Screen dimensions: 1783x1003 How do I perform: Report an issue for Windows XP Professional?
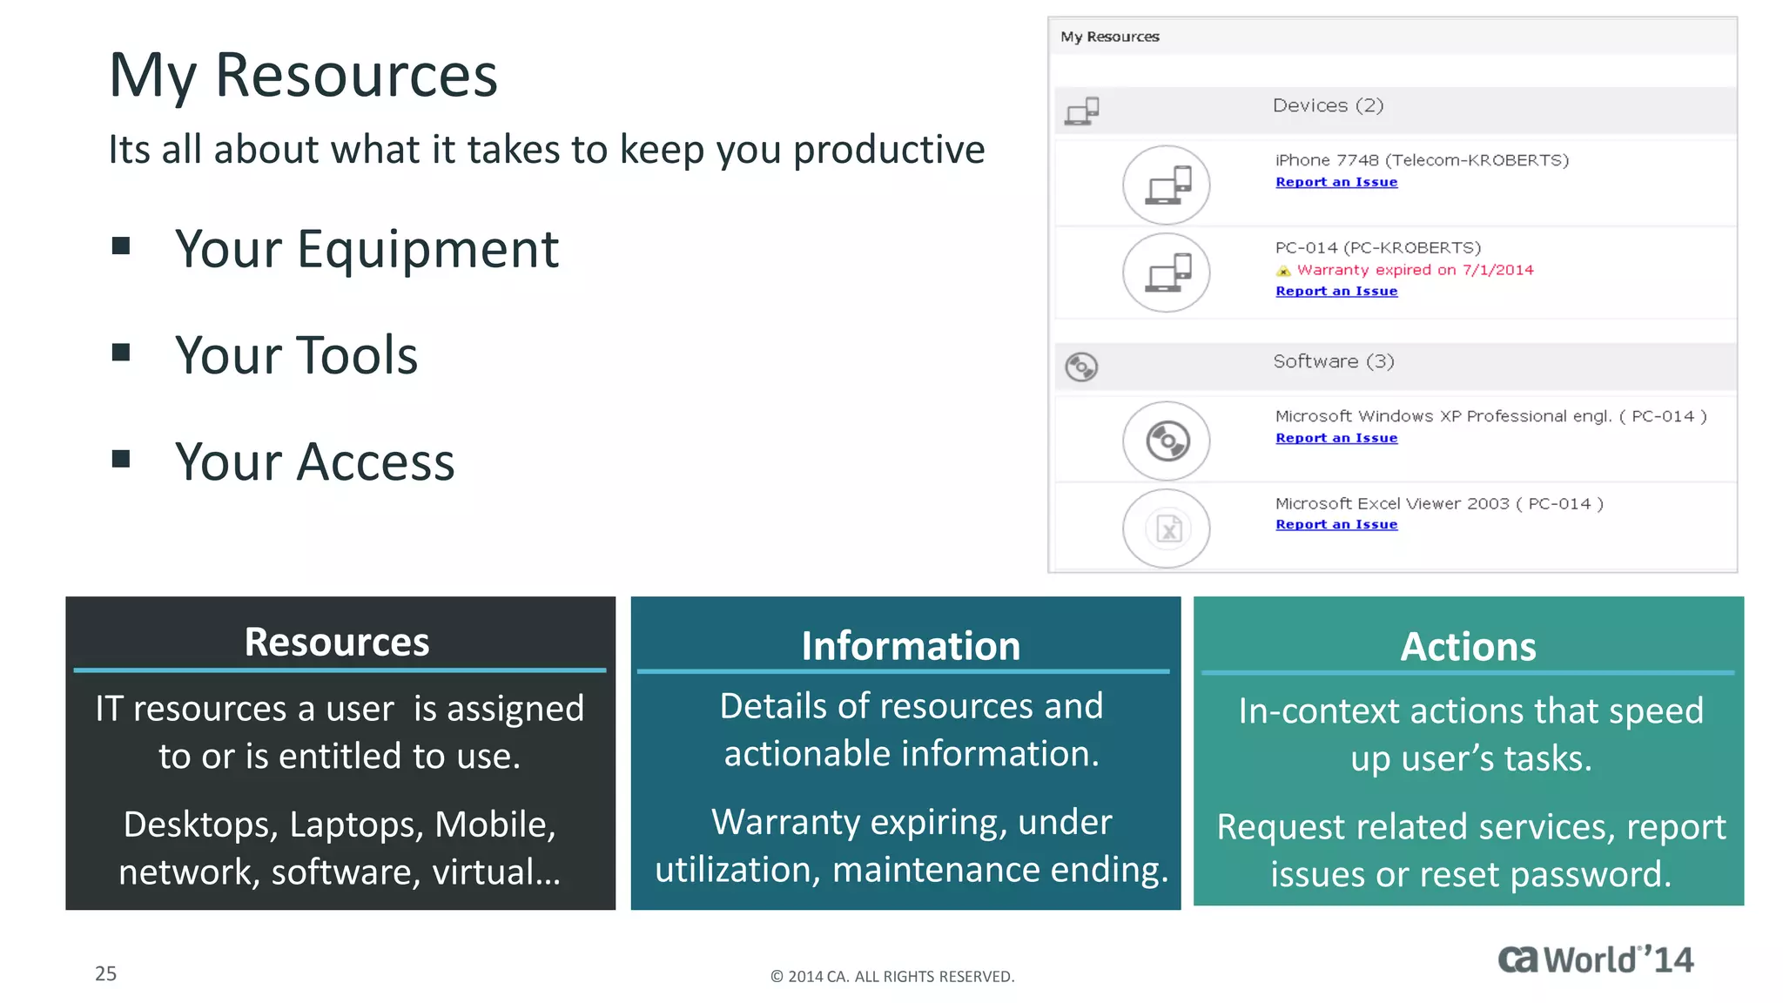1336,438
